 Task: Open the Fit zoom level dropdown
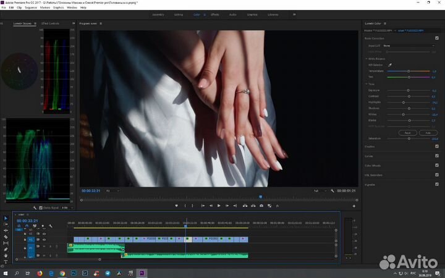112,192
